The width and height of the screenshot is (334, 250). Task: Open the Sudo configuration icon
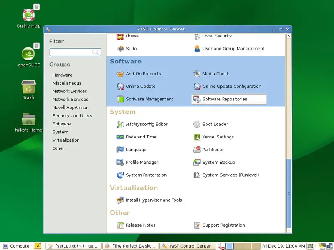tap(120, 49)
